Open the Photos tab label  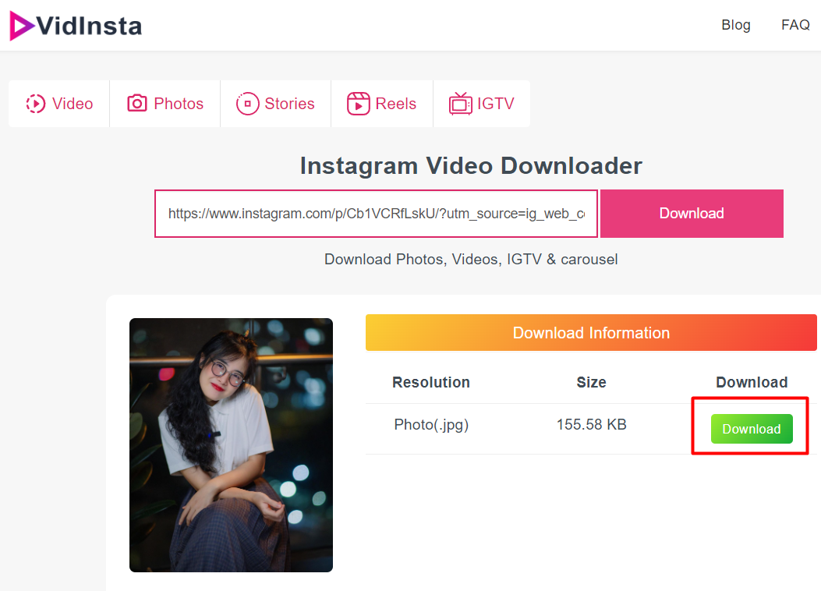point(179,104)
